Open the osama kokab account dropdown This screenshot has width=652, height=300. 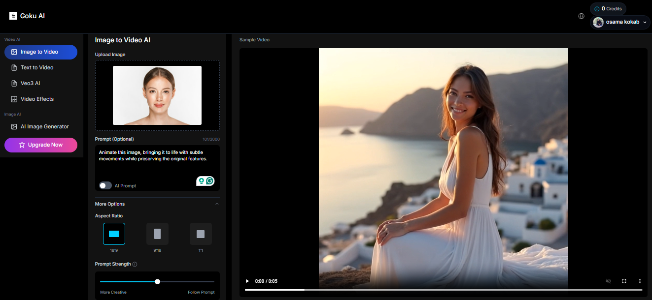pos(620,22)
